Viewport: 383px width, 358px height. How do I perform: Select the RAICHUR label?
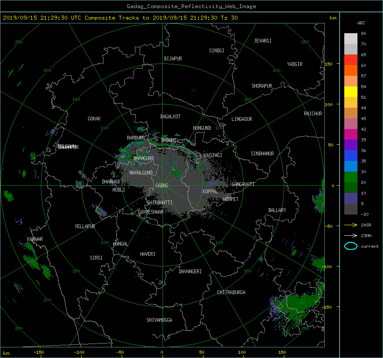(x=313, y=114)
